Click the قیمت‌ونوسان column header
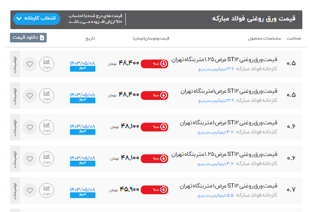This screenshot has height=212, width=314. (x=151, y=38)
